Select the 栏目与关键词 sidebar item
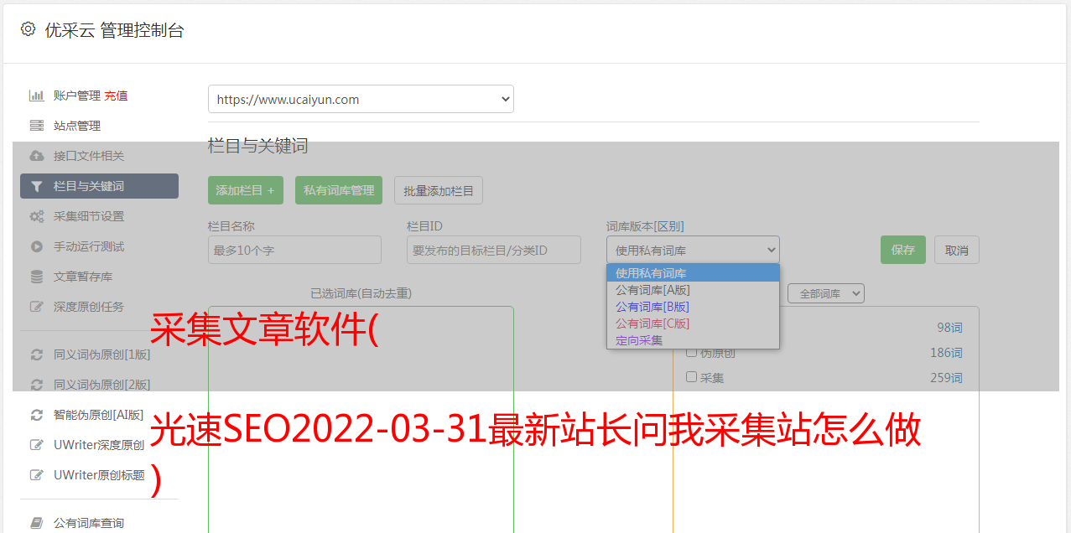1071x533 pixels. pos(99,186)
